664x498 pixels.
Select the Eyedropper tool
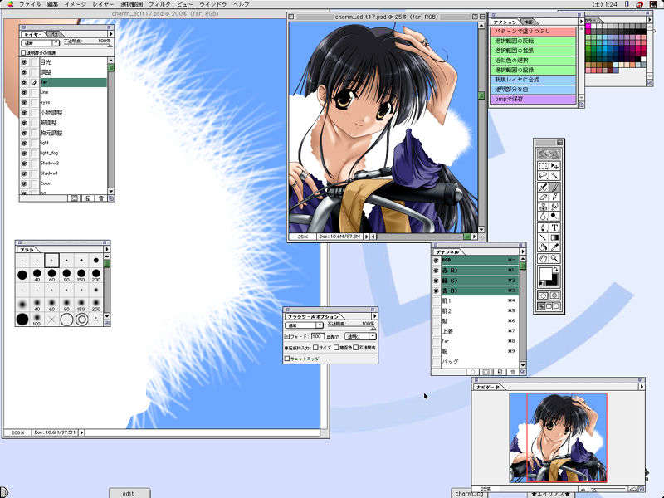point(554,247)
